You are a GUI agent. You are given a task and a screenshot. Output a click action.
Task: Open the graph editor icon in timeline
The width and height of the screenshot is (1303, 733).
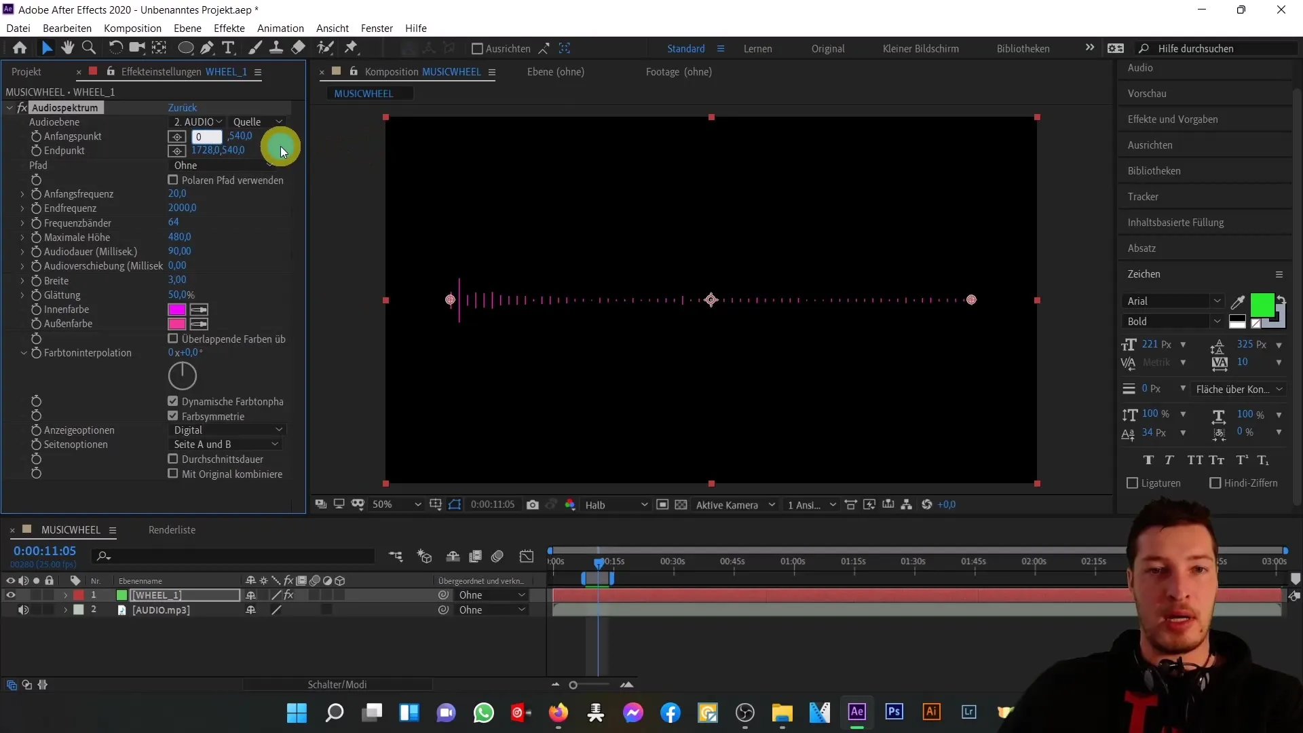pos(527,557)
